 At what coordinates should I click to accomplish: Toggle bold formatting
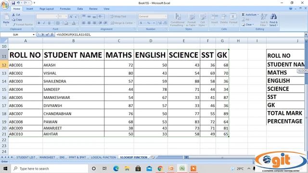click(x=39, y=23)
